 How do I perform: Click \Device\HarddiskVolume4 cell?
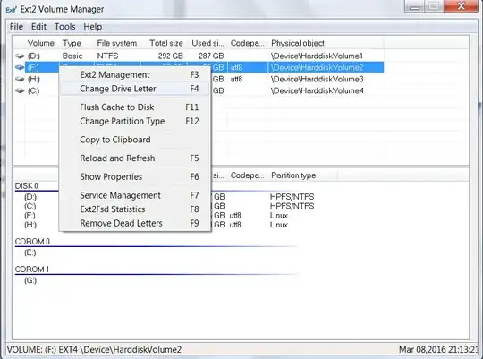317,91
